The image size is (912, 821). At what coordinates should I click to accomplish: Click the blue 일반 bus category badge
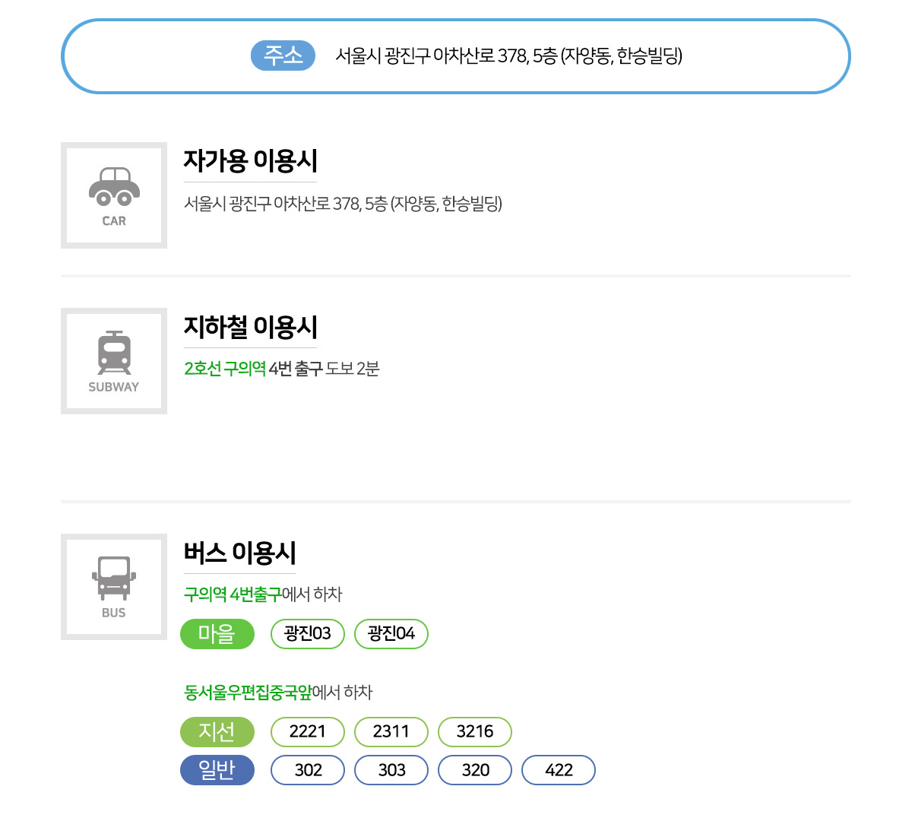pos(217,770)
